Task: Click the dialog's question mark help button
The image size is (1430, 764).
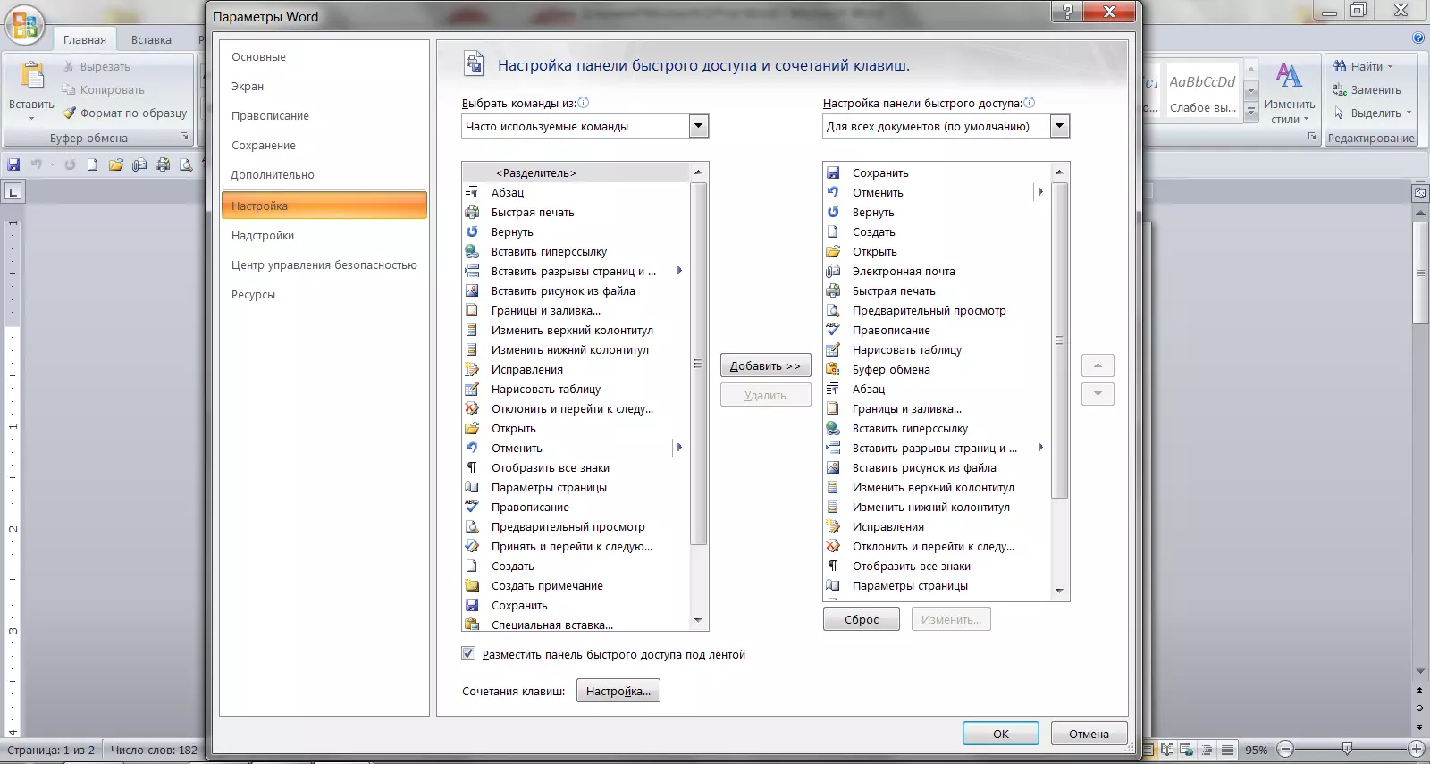Action: click(1066, 12)
